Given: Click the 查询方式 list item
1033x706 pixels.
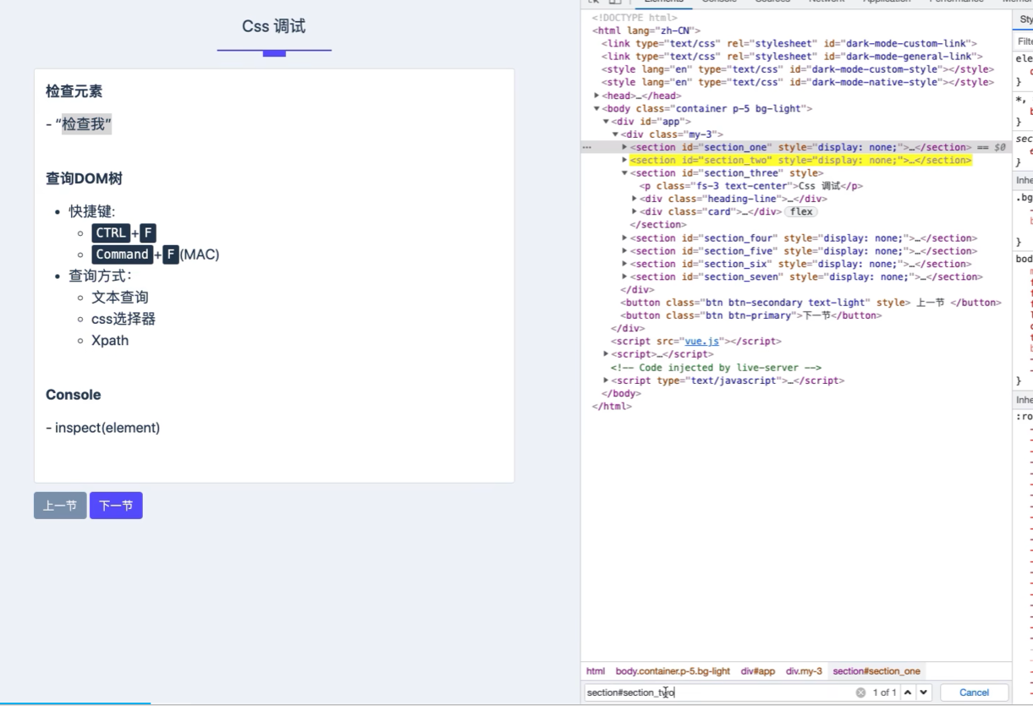Looking at the screenshot, I should point(101,276).
